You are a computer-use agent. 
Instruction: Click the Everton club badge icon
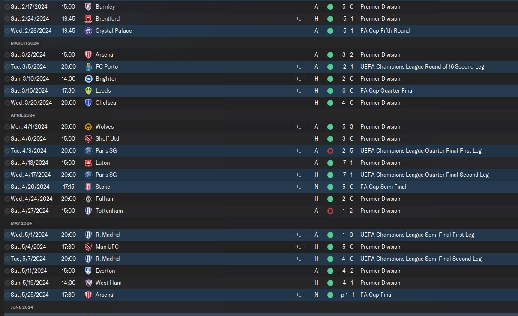click(88, 271)
